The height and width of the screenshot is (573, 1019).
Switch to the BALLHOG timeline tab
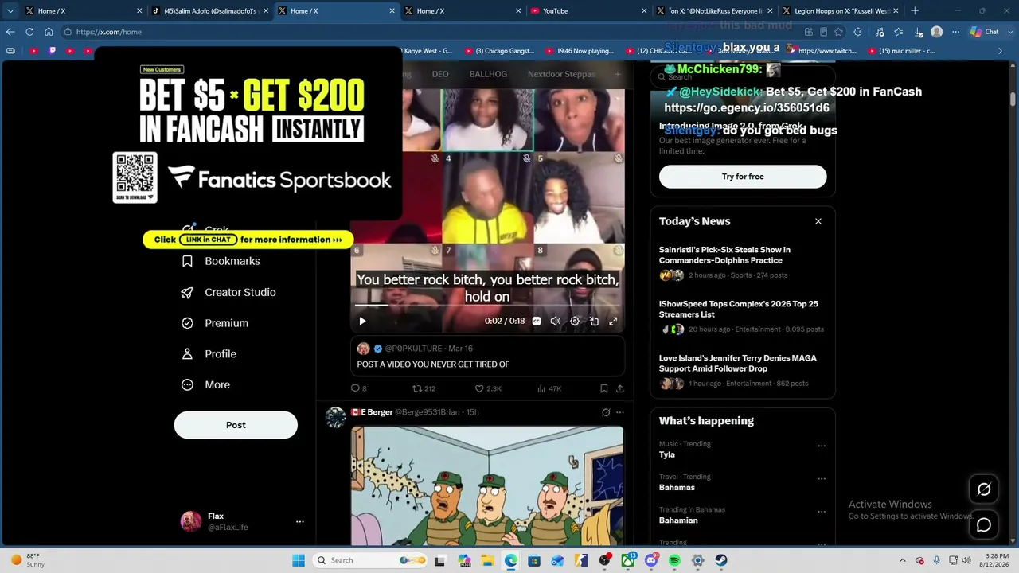pyautogui.click(x=488, y=74)
